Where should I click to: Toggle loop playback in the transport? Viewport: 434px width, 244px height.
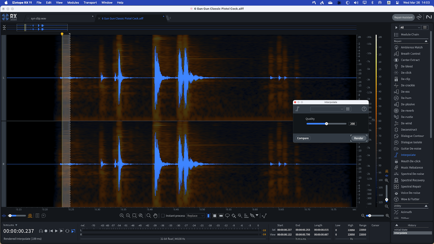point(67,231)
